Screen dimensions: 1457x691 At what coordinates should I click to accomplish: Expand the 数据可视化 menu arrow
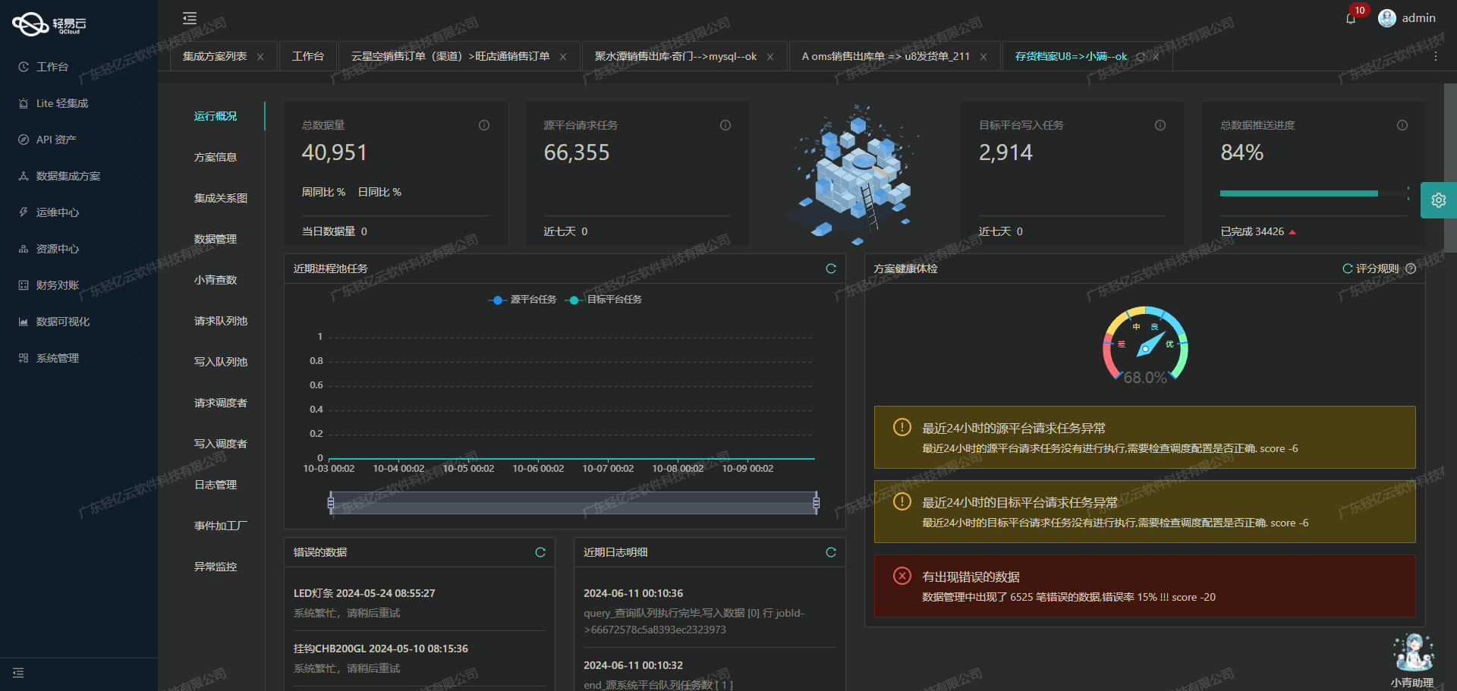pos(141,322)
